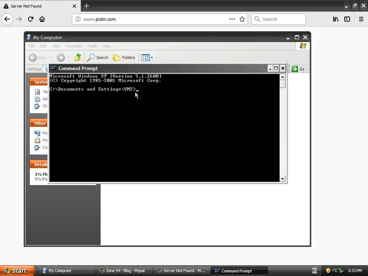Click Forward button in My Computer toolbar
368x276 pixels.
[x=60, y=57]
